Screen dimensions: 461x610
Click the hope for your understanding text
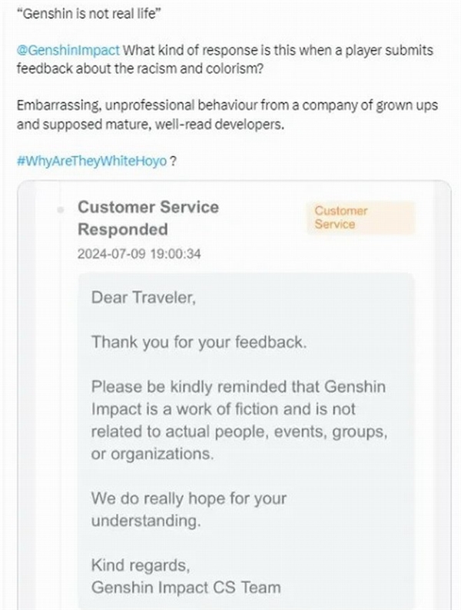pos(188,509)
